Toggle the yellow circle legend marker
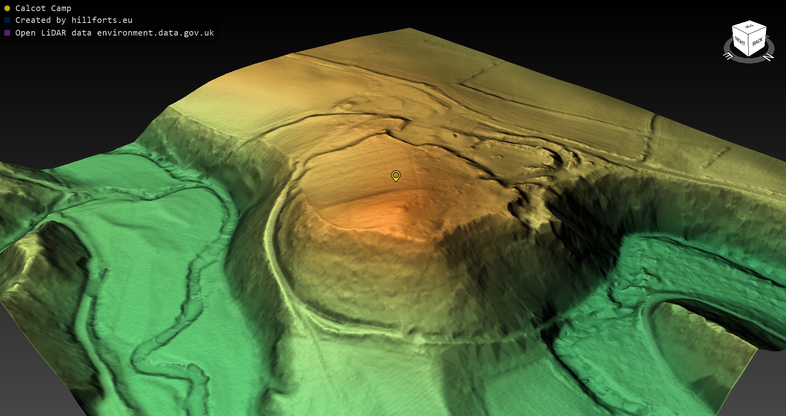The image size is (786, 416). coord(7,8)
